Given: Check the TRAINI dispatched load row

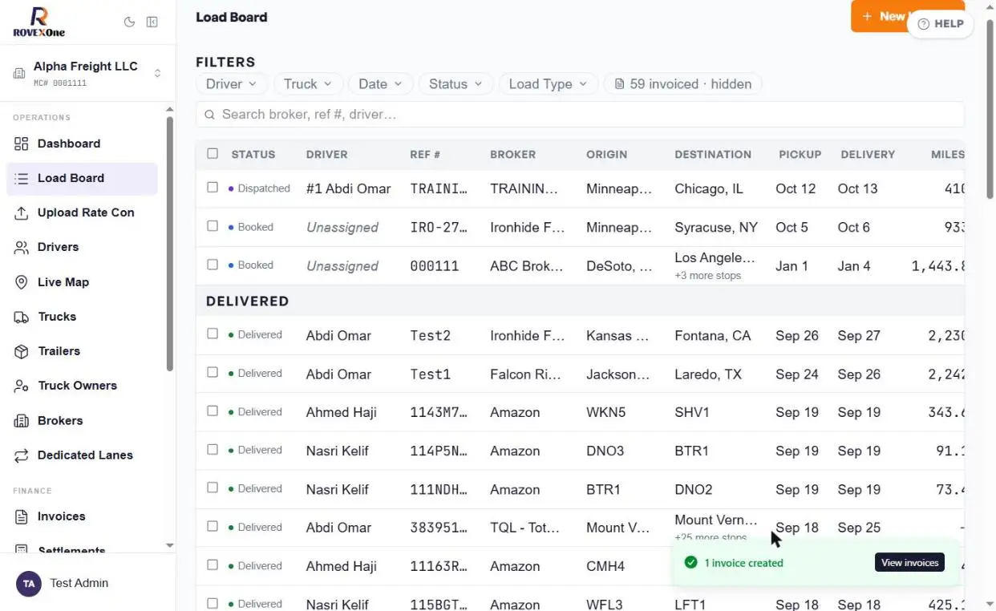Looking at the screenshot, I should (213, 188).
